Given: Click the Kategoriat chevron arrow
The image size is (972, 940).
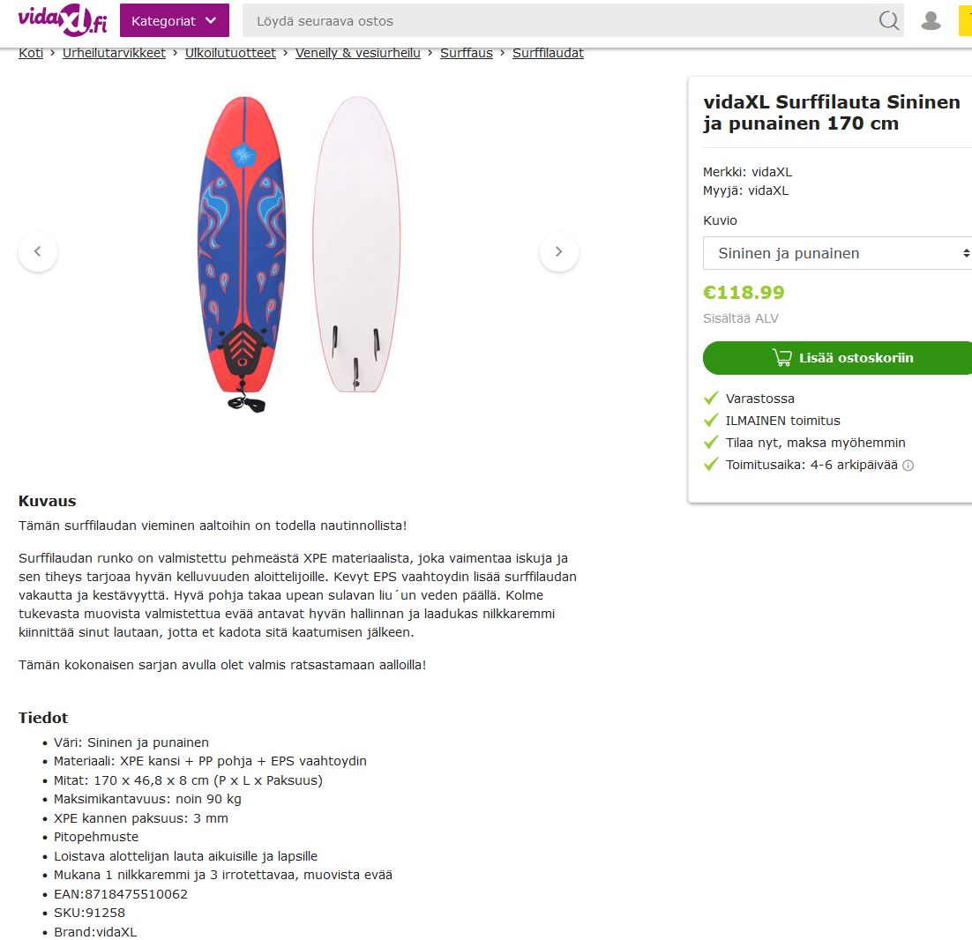Looking at the screenshot, I should 211,20.
